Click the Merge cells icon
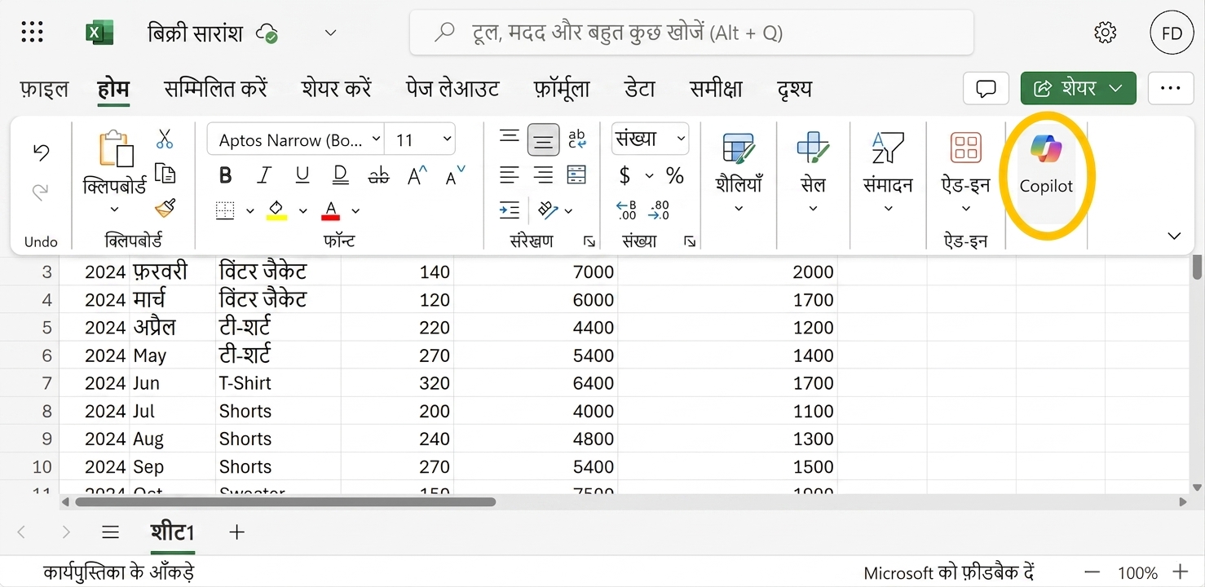1205x587 pixels. [x=576, y=174]
